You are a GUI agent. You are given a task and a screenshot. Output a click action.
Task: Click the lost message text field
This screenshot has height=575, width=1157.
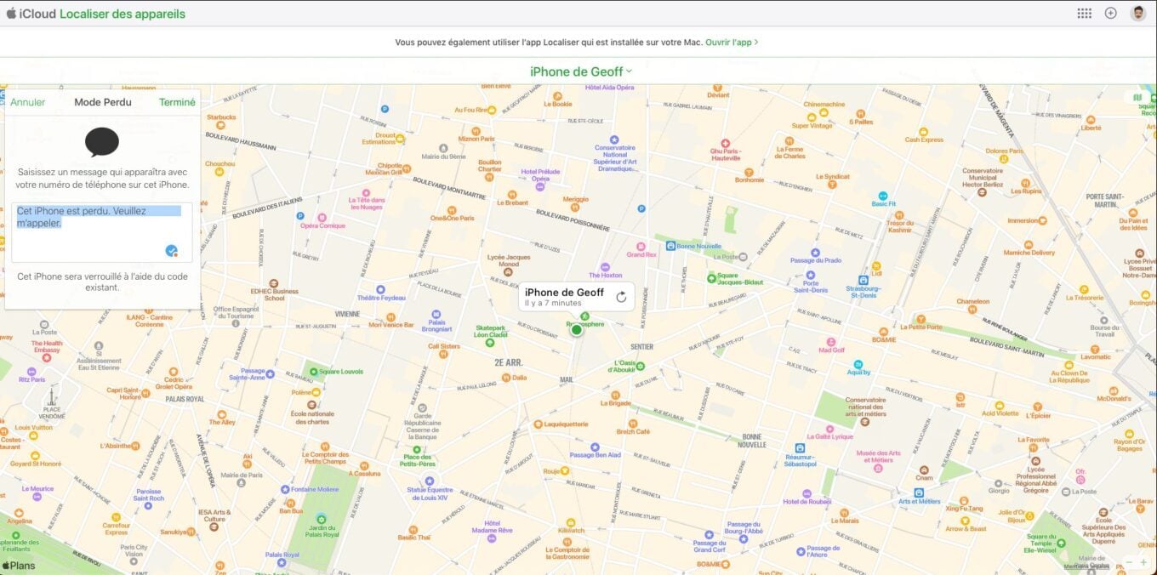102,231
